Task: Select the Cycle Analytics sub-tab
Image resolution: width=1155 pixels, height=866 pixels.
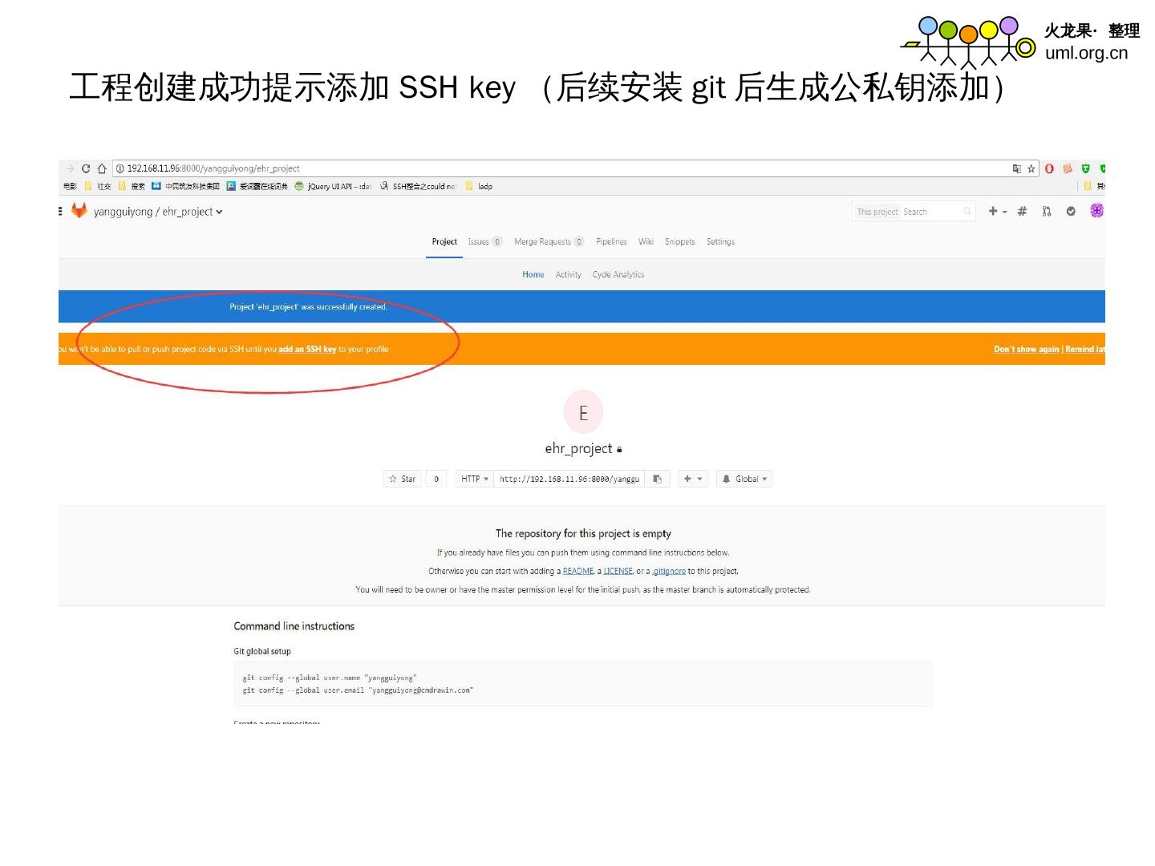Action: 618,274
